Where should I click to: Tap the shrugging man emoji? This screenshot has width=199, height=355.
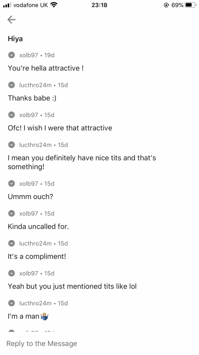[45, 316]
